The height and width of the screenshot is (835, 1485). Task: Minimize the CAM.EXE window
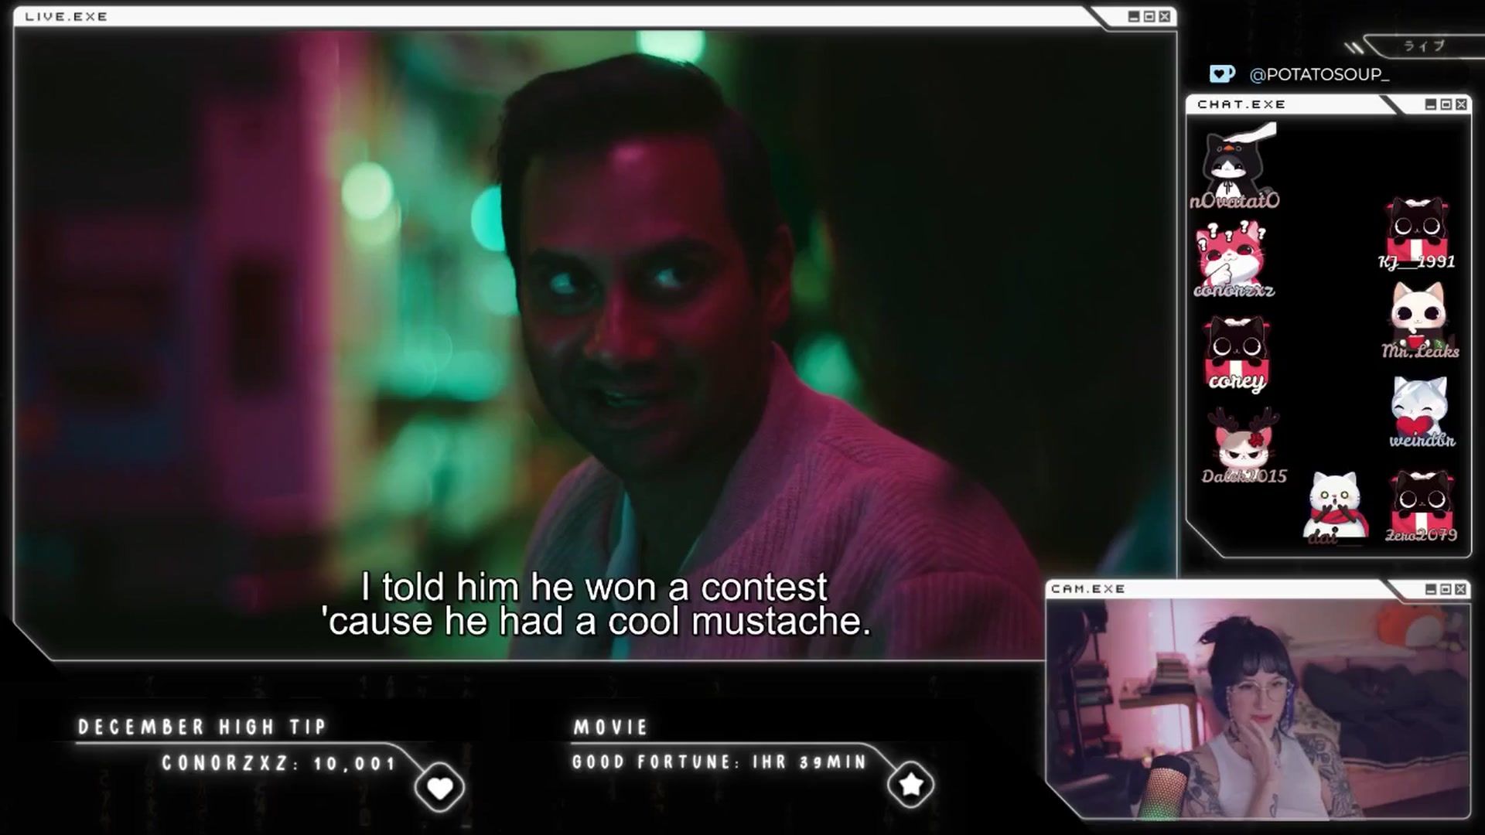(1430, 589)
